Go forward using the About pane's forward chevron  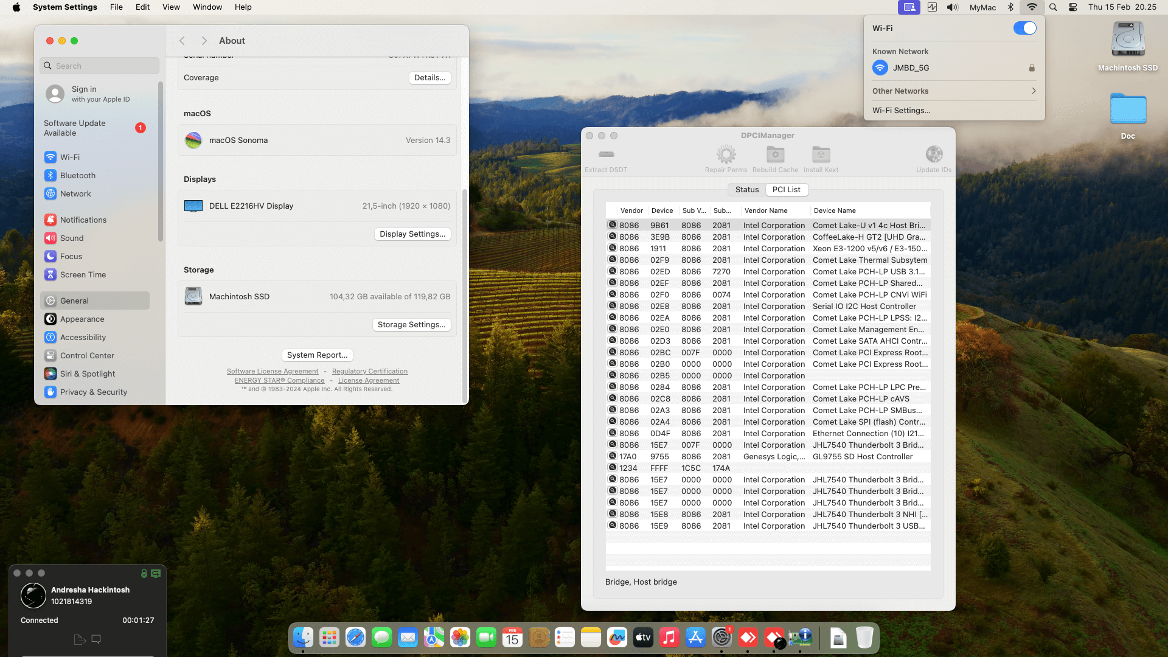pos(204,41)
